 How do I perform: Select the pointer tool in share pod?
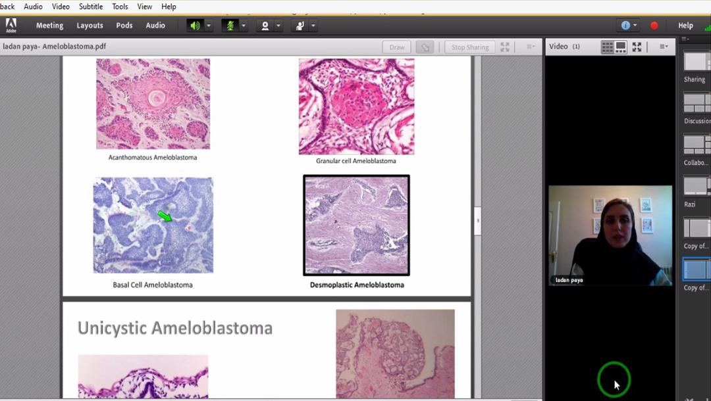[425, 47]
